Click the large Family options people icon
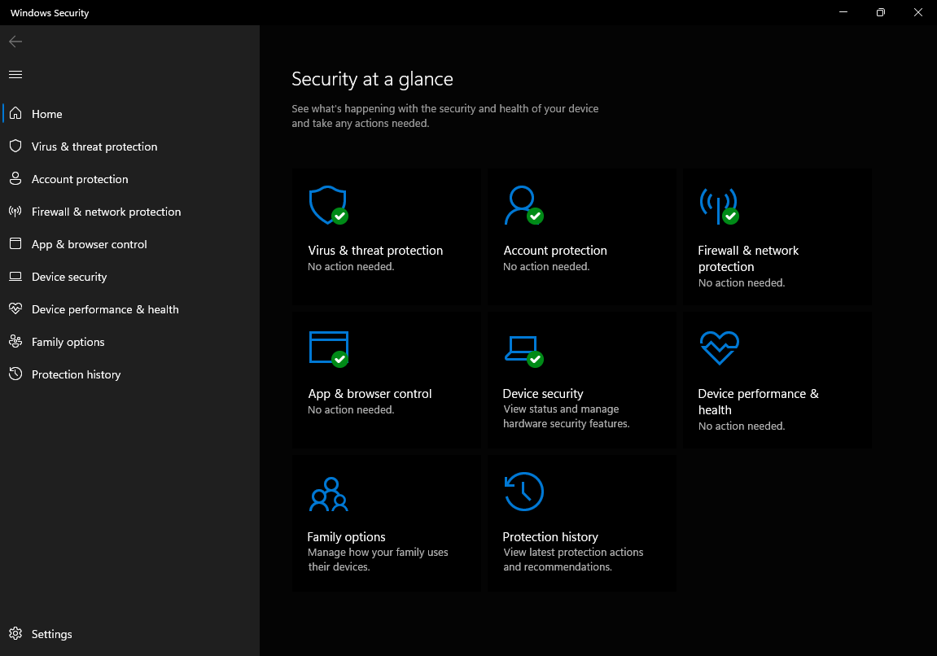The height and width of the screenshot is (656, 937). coord(329,494)
